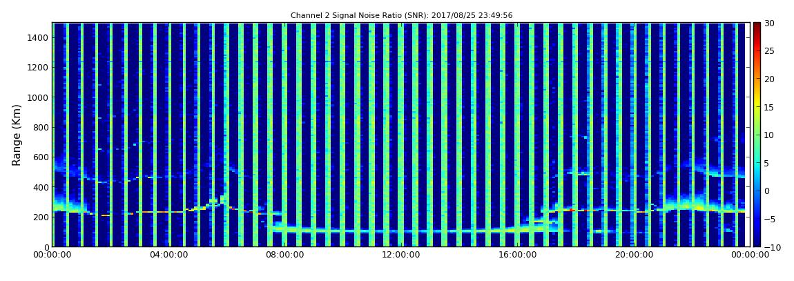Click the 600 tick label on the range axis
The width and height of the screenshot is (794, 281).
41,157
